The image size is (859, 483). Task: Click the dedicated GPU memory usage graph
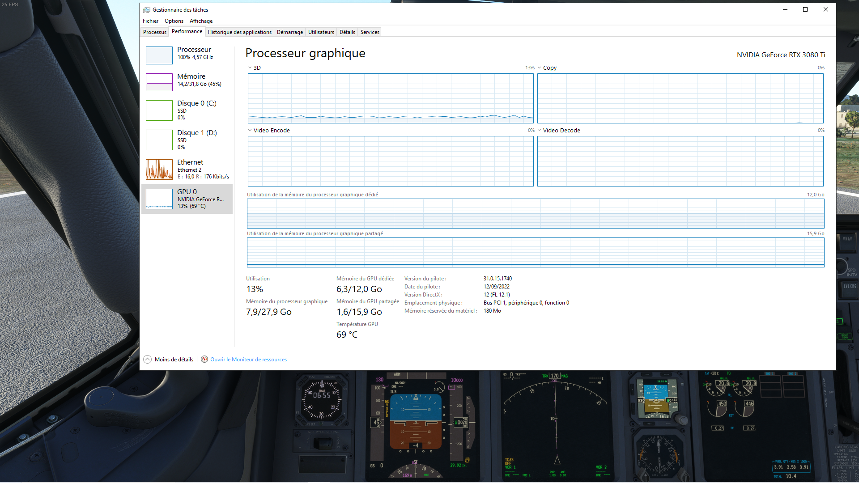pyautogui.click(x=535, y=214)
